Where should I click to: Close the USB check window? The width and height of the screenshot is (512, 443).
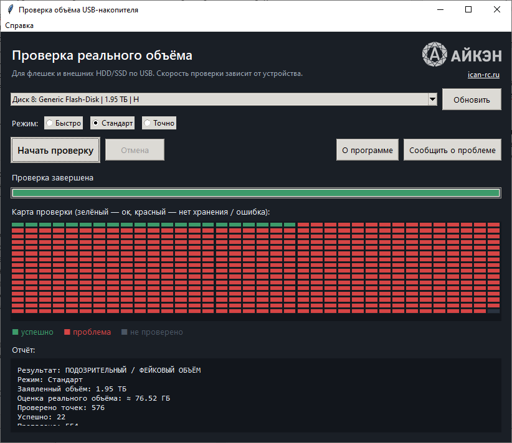click(x=497, y=9)
